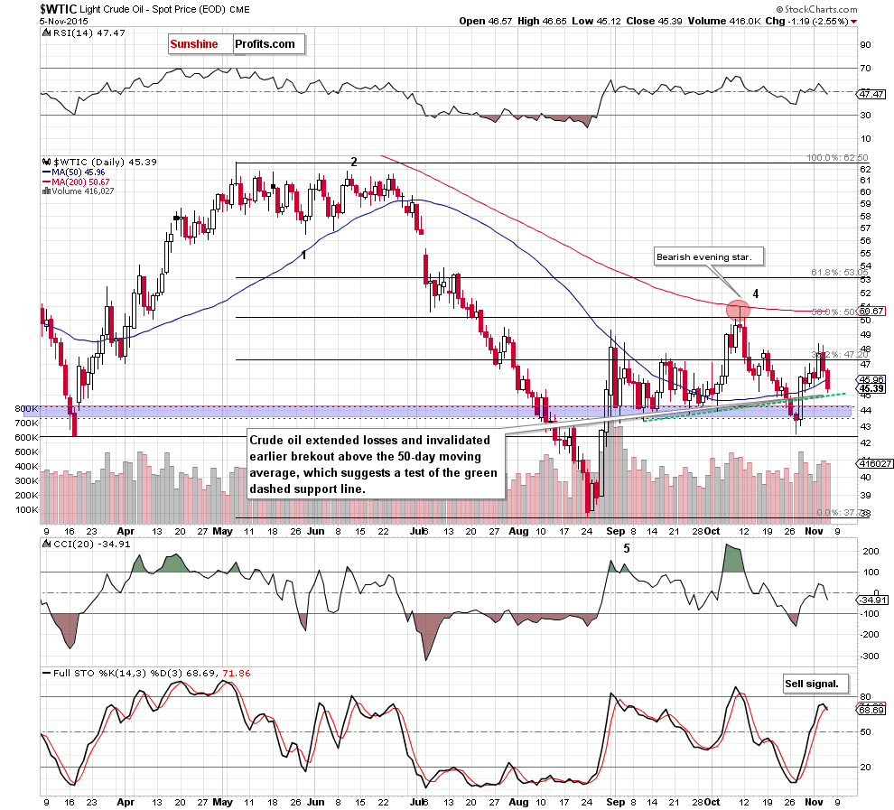Click the 38.2%: 47.20 Fibonacci label

[840, 354]
